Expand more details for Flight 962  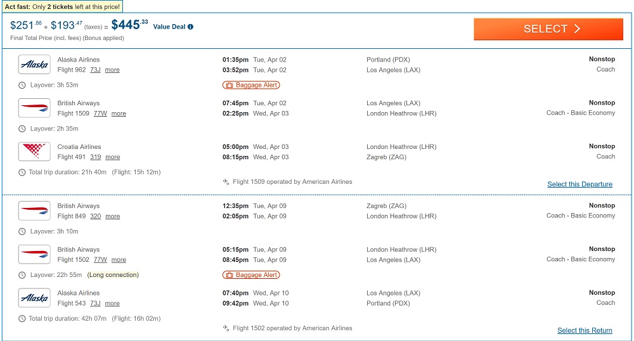pos(112,70)
